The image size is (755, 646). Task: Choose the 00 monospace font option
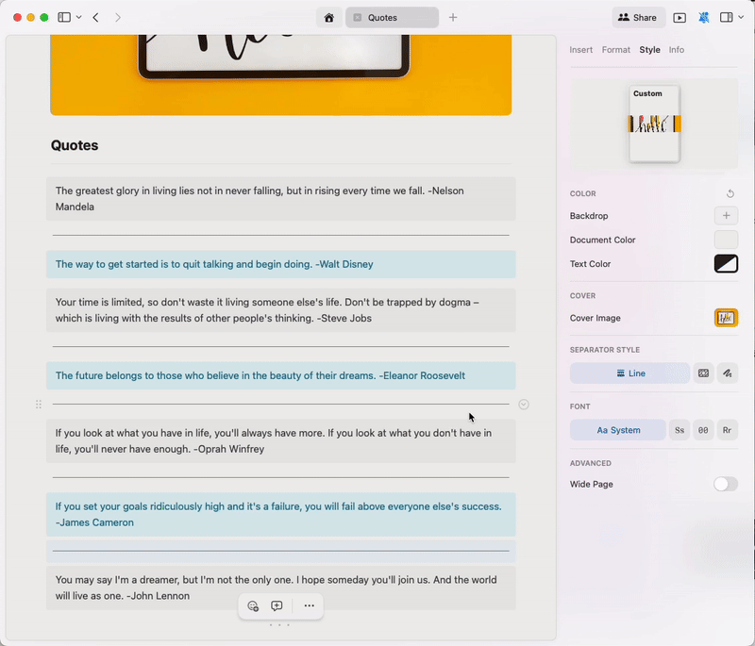coord(703,430)
